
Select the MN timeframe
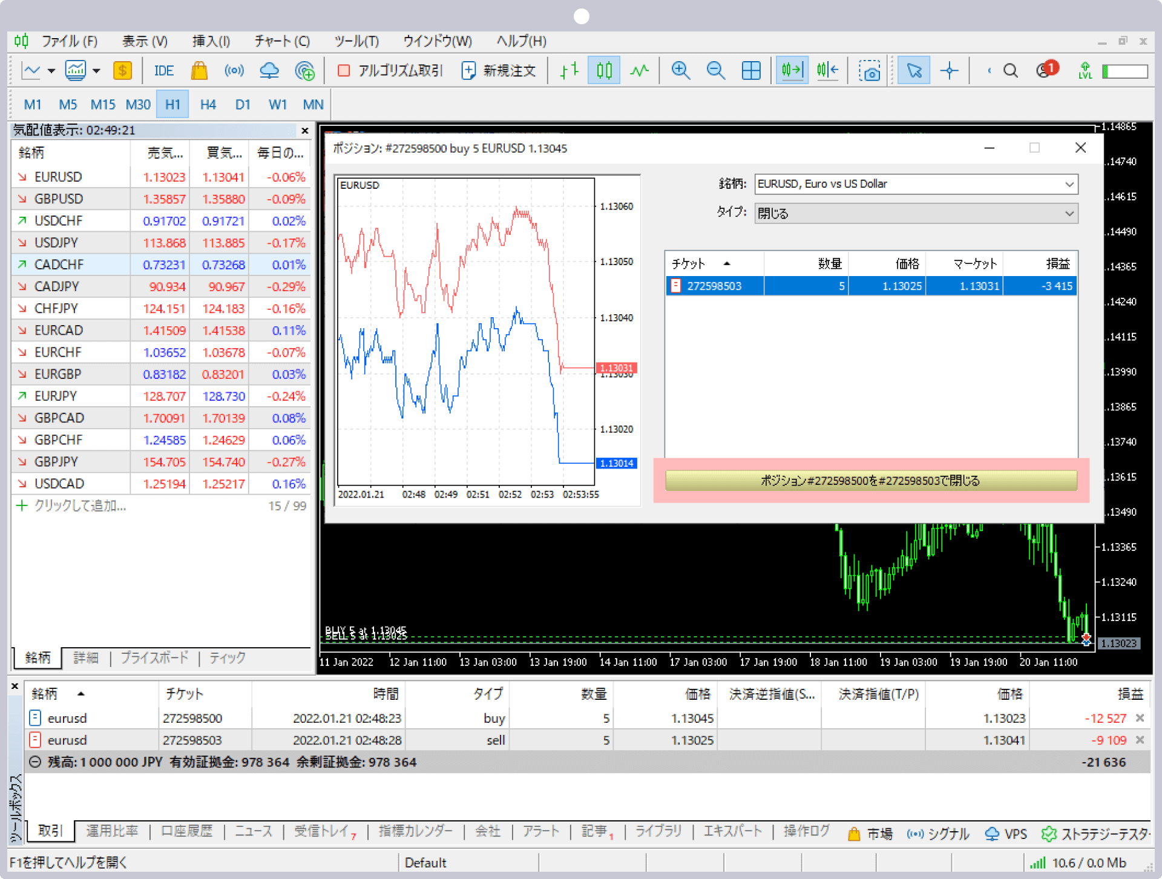(x=313, y=105)
